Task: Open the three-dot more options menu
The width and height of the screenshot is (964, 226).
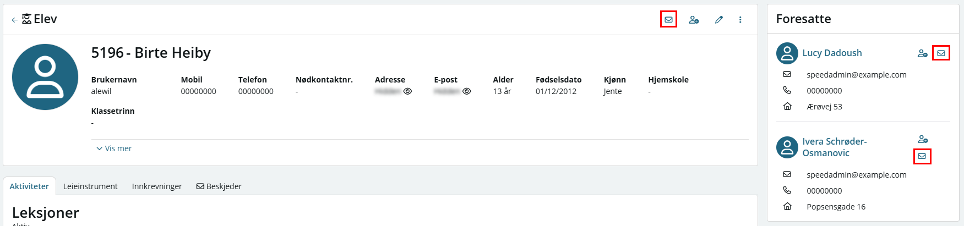Action: [740, 20]
